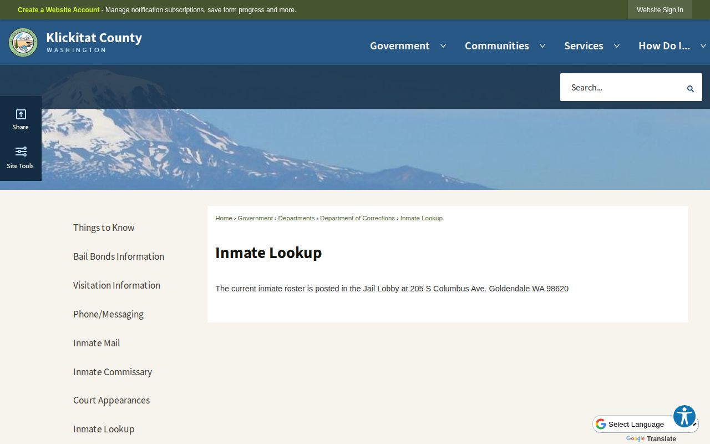The image size is (710, 444).
Task: Open the Select Language dropdown
Action: [646, 424]
